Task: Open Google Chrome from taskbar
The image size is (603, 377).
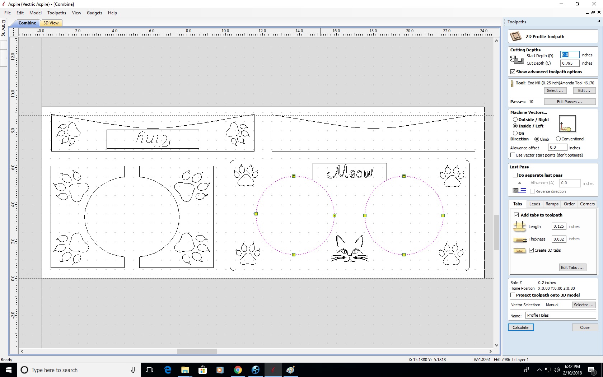Action: (x=238, y=370)
